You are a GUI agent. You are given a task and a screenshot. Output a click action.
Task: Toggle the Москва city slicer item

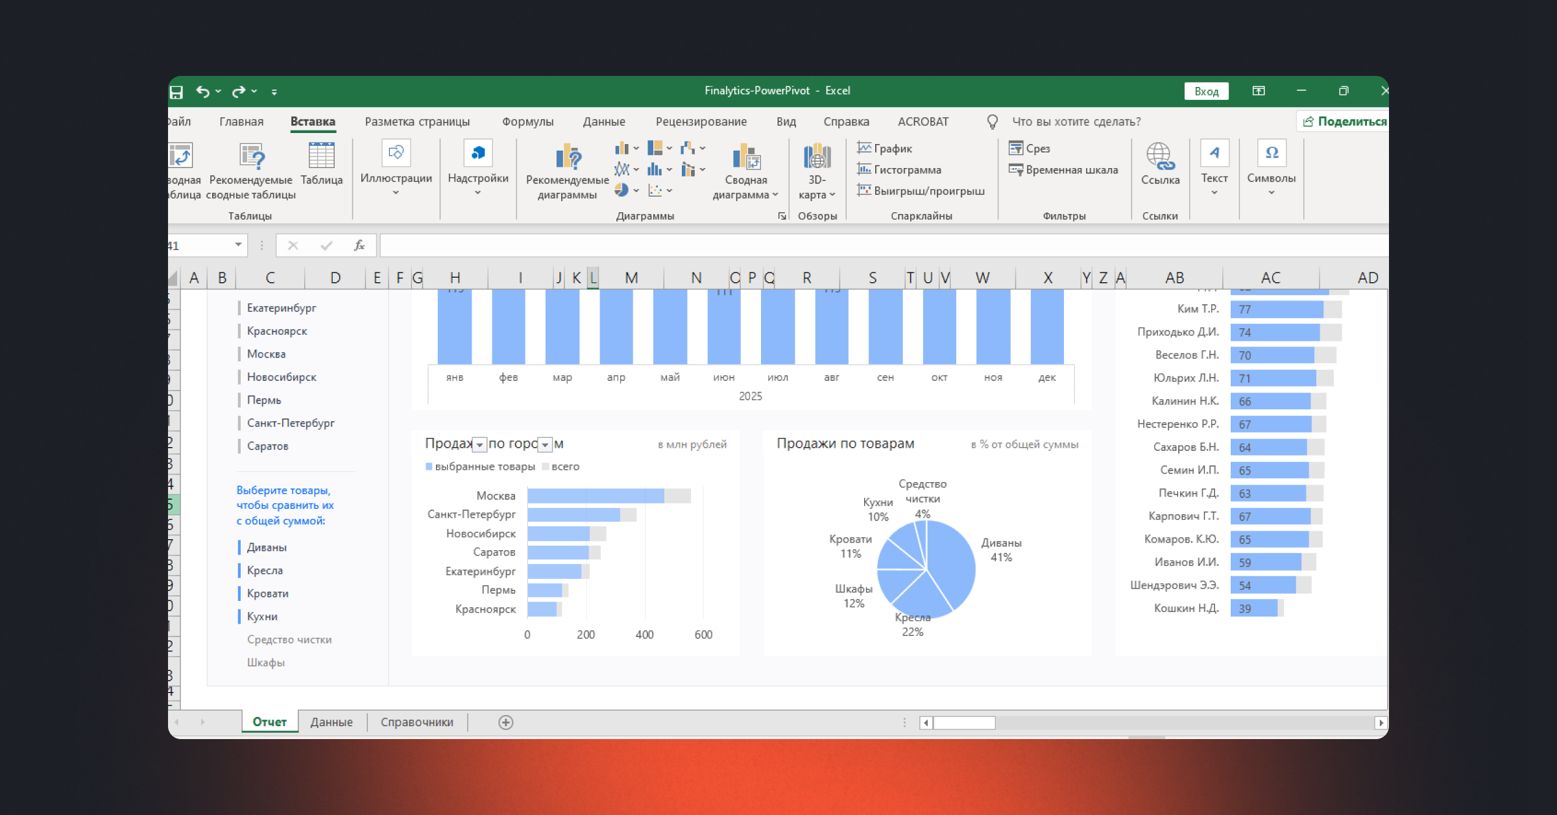(x=266, y=354)
